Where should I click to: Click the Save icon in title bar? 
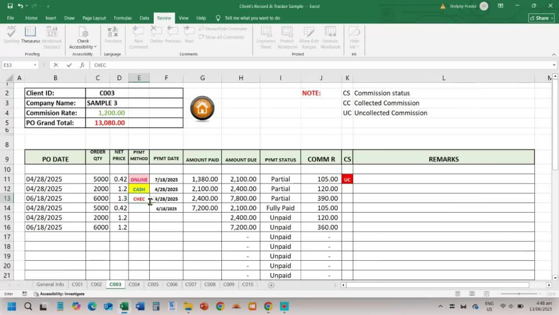(x=10, y=6)
